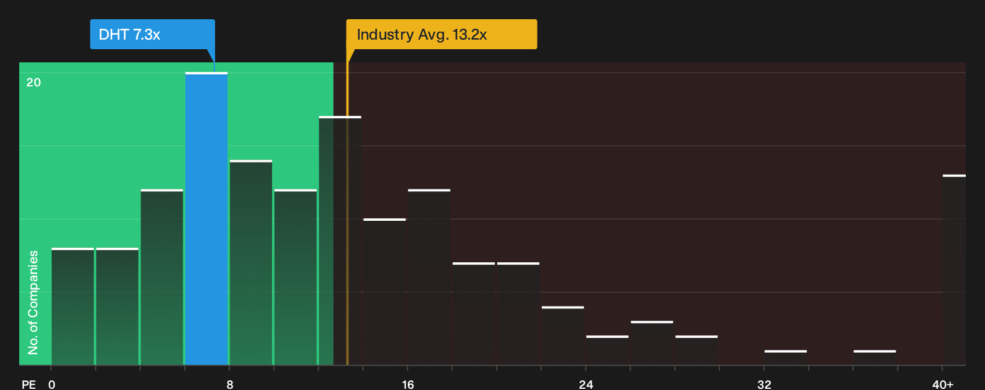Screen dimensions: 985x390
Task: Click the histogram bar starting at PE 8
Action: (250, 262)
